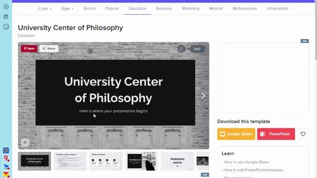Click the bookmark icon on the slide preview
317x178 pixels.
25,142
